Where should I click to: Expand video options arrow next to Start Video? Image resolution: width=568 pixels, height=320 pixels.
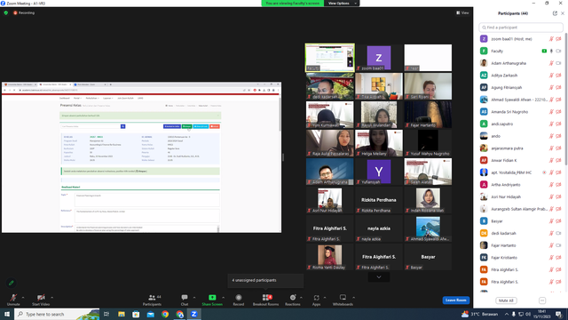pyautogui.click(x=51, y=298)
